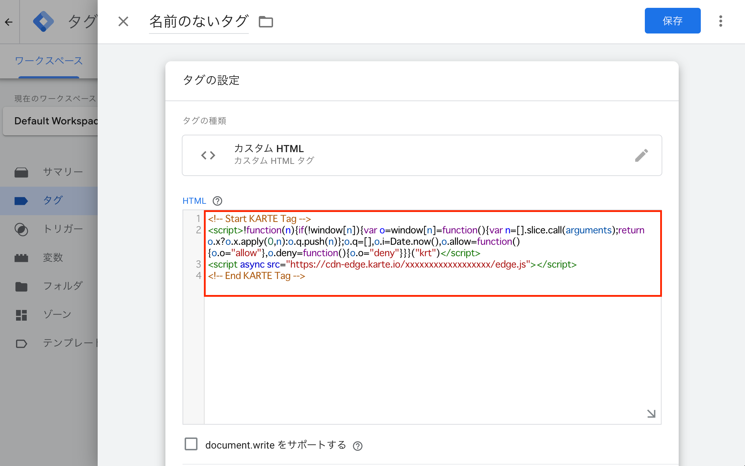Select タグ in the sidebar

pos(49,201)
